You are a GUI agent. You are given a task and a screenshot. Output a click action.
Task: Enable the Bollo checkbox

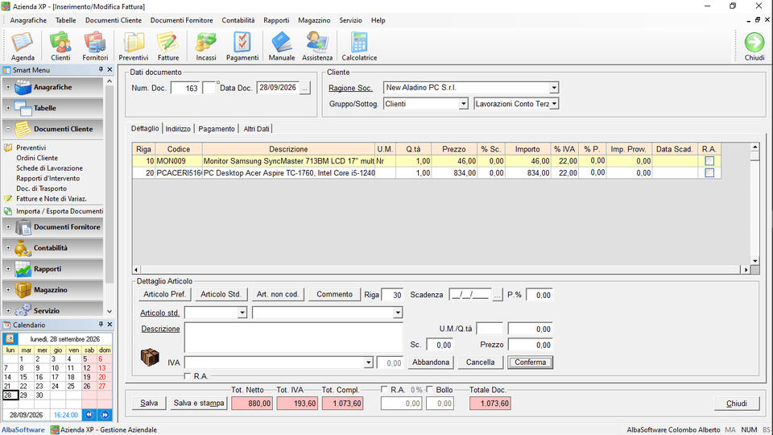coord(429,390)
